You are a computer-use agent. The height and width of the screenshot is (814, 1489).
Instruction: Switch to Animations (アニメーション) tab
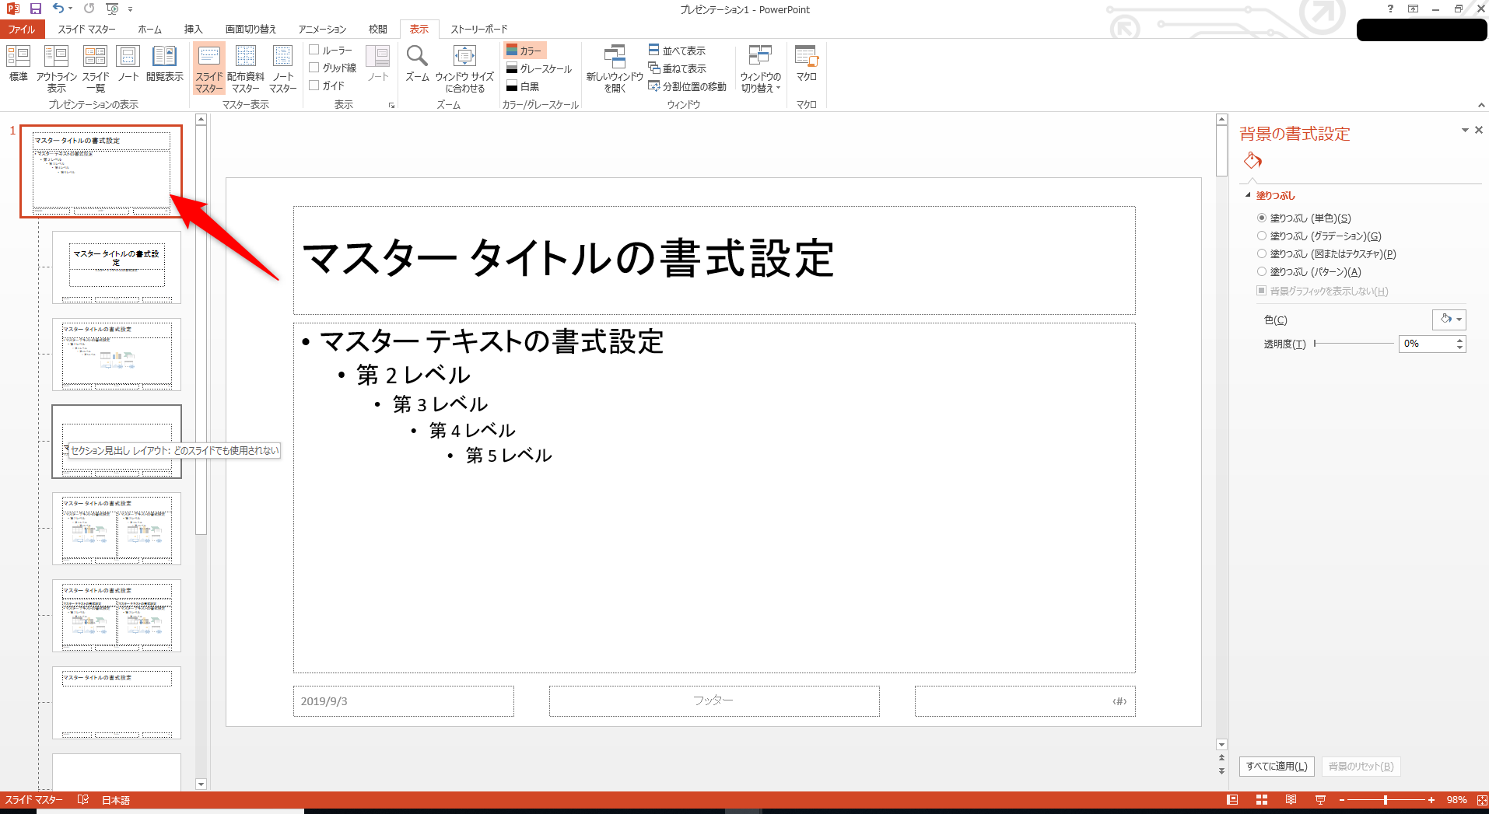click(x=322, y=30)
